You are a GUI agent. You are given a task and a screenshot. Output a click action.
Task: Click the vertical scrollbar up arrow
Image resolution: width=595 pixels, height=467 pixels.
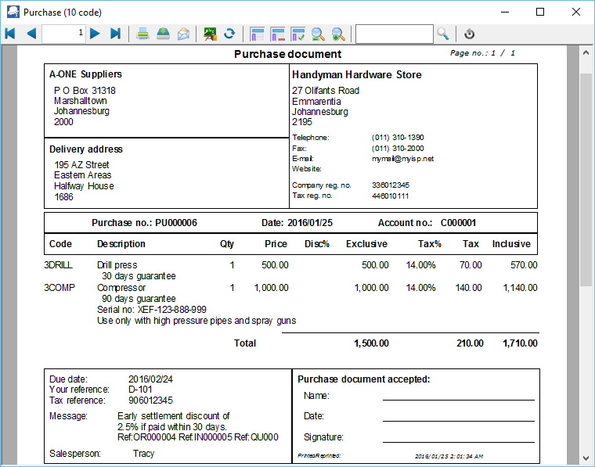(586, 52)
